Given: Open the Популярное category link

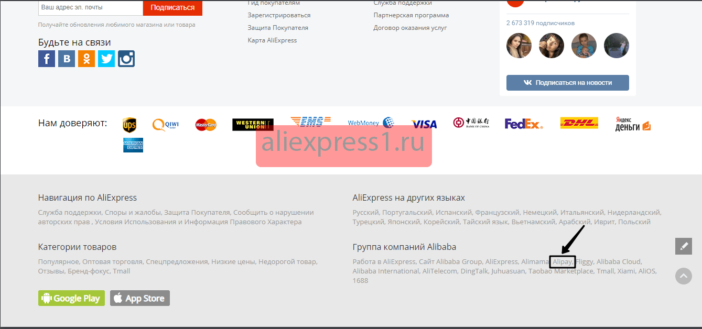Looking at the screenshot, I should coord(59,262).
